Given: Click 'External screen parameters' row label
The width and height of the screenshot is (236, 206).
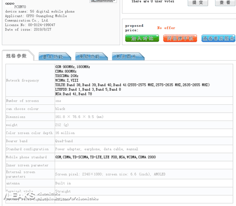Looking at the screenshot, I should (x=20, y=174).
